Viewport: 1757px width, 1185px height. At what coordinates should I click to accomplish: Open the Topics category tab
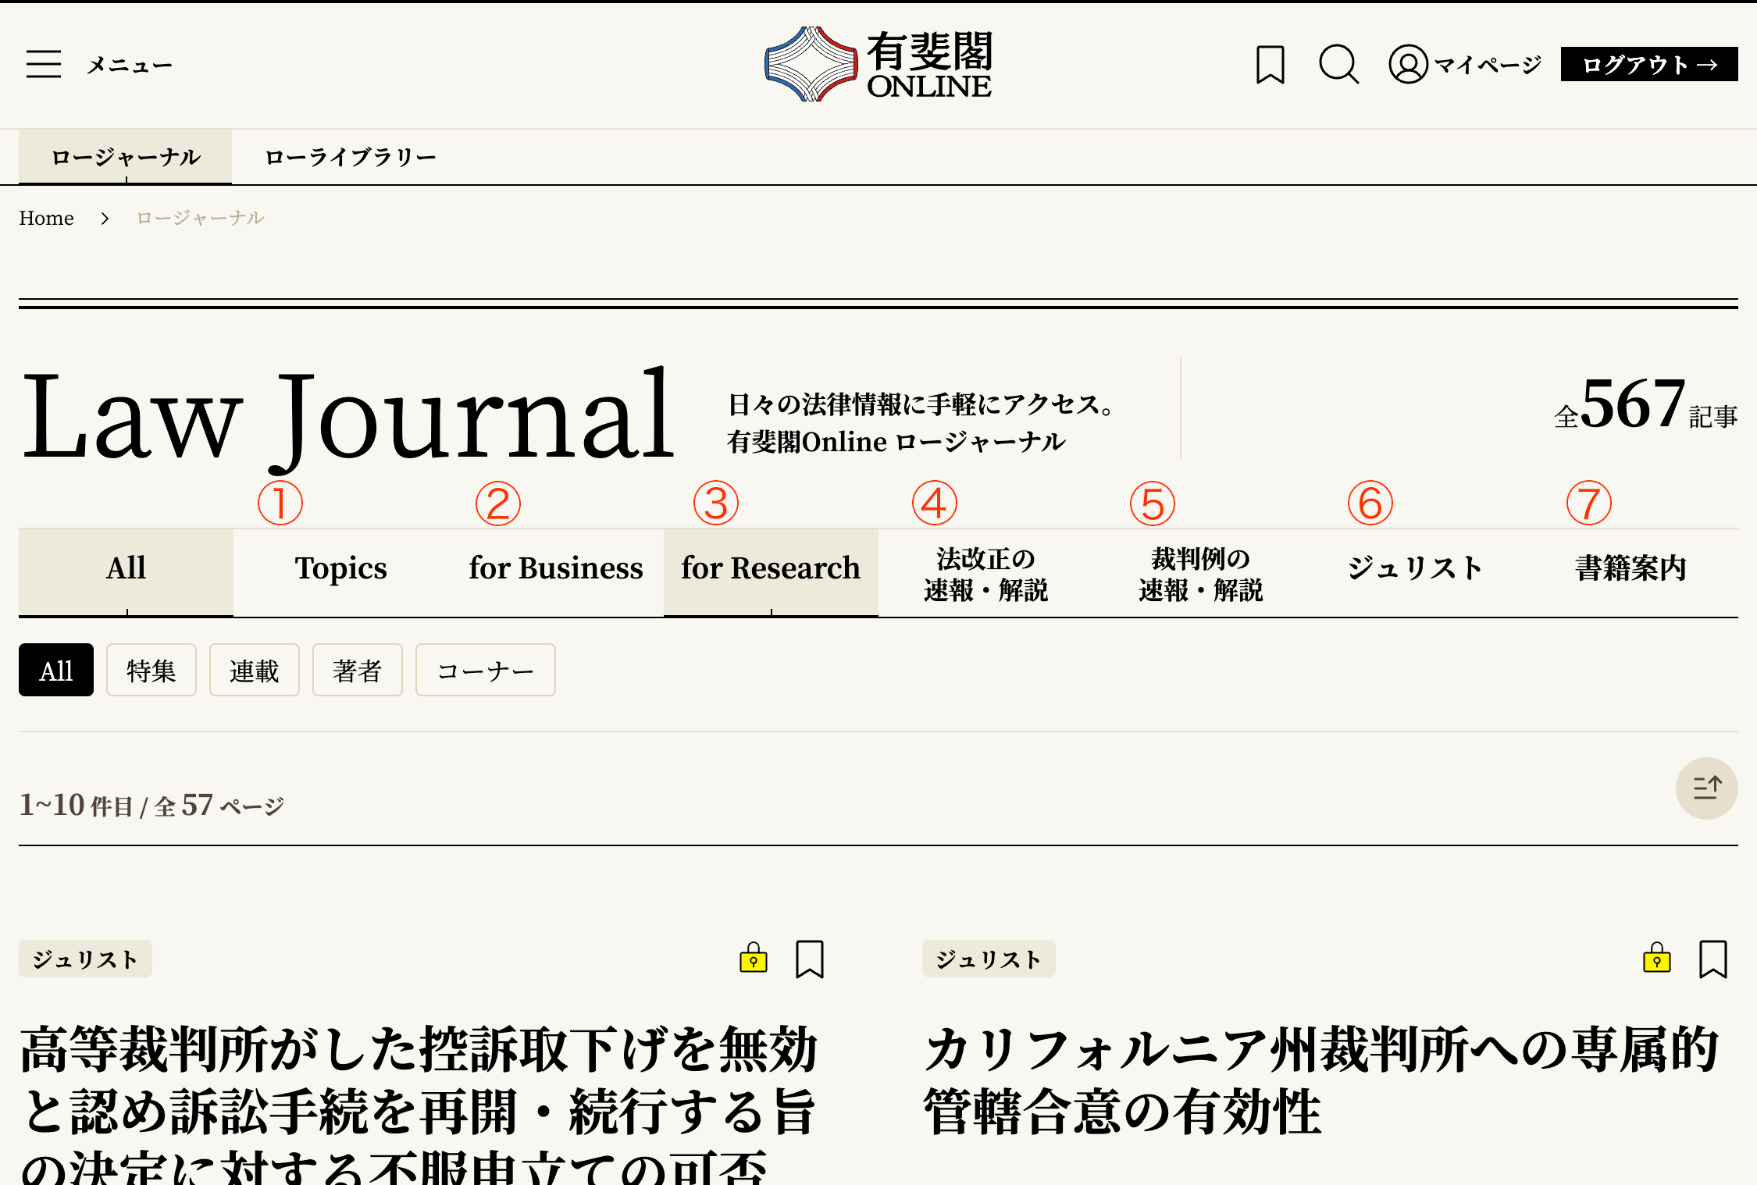pos(340,568)
